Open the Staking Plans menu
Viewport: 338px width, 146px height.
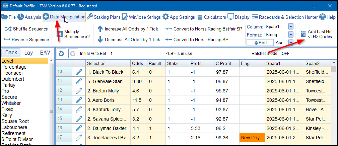104,17
